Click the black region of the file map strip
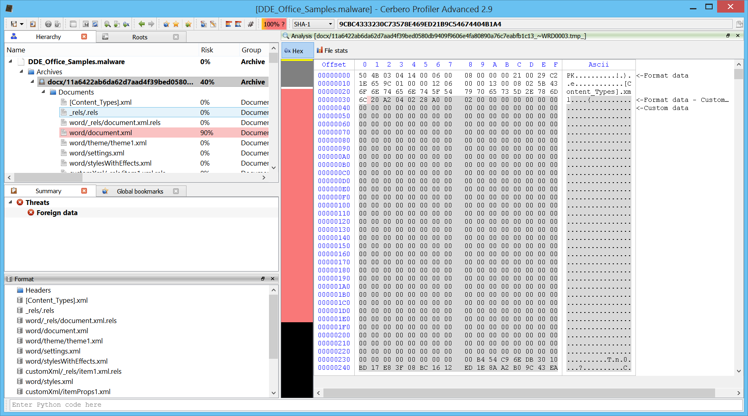Screen dimensions: 748x416 click(297, 360)
